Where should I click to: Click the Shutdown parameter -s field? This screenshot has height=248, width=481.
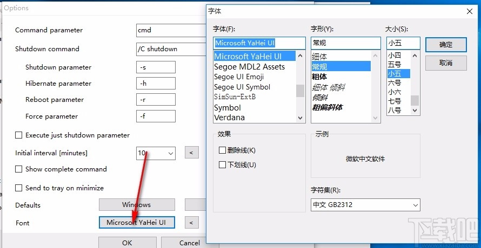(x=156, y=67)
